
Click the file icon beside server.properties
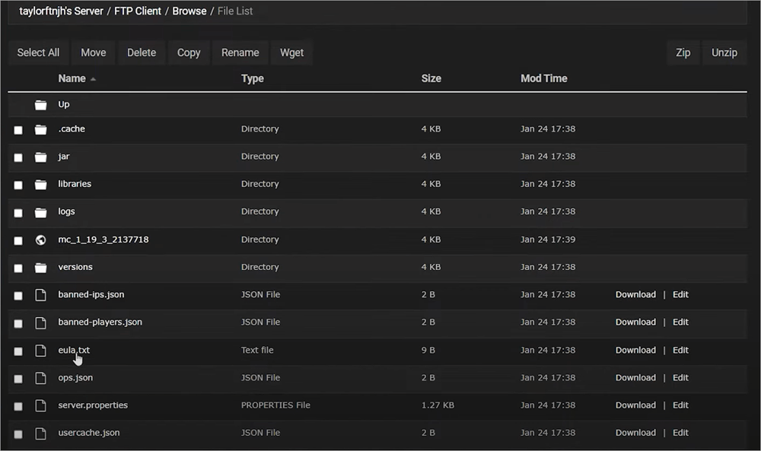40,405
